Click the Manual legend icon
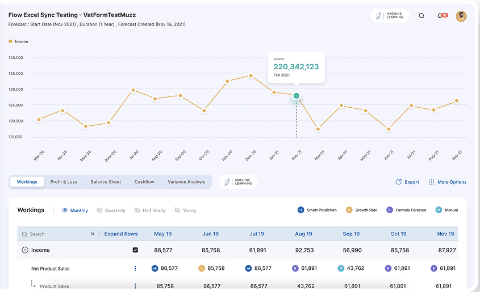 (439, 210)
